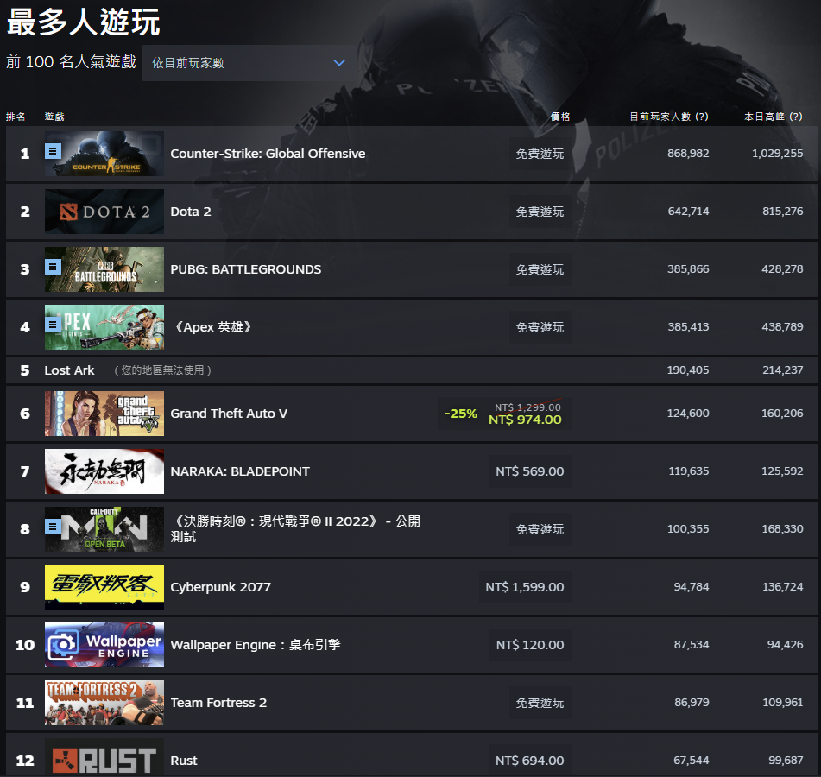
Task: Click peak value 160,206
Action: point(782,414)
